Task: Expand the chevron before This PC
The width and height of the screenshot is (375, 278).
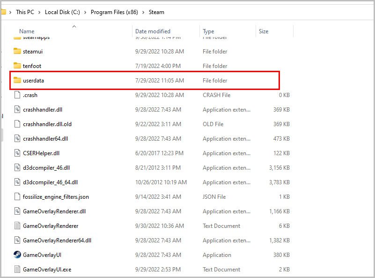Action: (10, 12)
